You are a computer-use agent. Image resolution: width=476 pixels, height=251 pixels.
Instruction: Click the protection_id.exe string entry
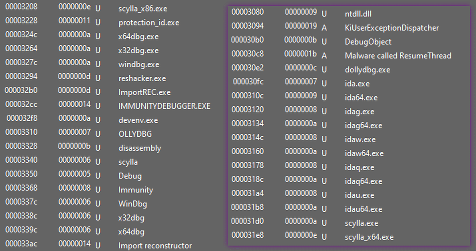149,23
